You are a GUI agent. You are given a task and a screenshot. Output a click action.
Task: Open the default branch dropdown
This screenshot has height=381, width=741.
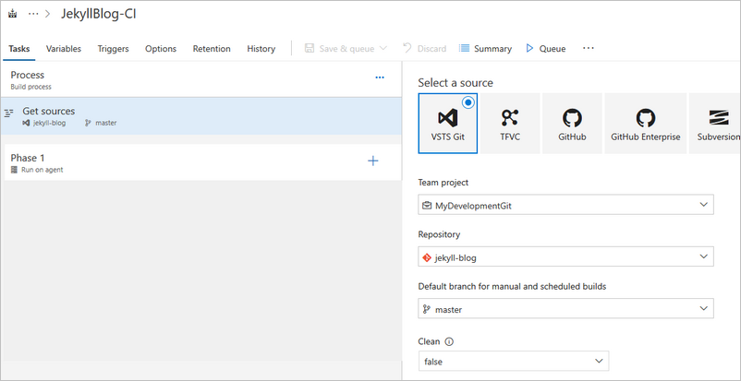(565, 309)
